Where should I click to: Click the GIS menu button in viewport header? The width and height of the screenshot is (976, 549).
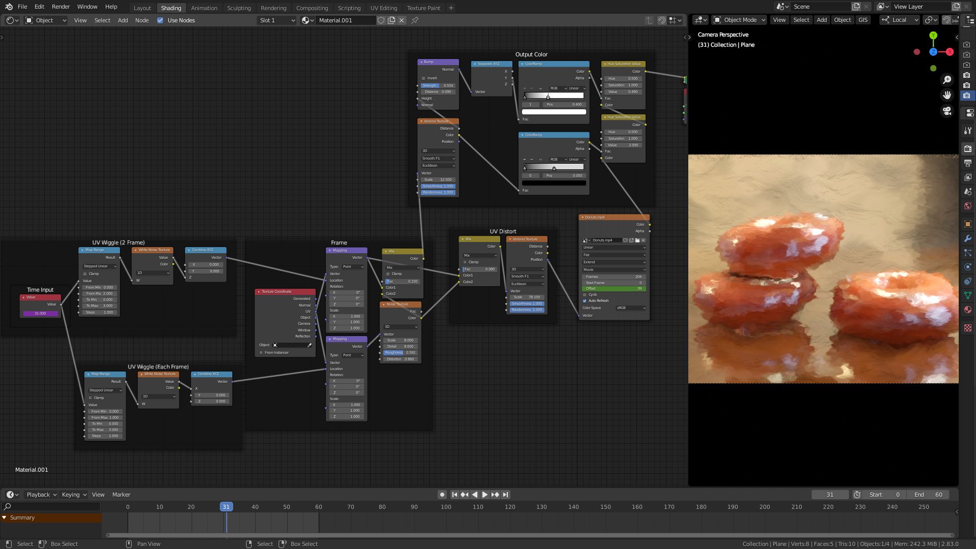(863, 20)
